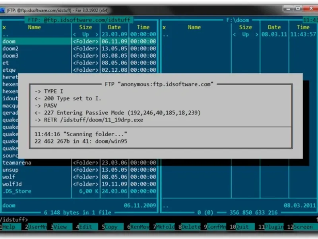Click the Size column header in F:\doom panel
Screen dimensions: 318x239
[245, 27]
